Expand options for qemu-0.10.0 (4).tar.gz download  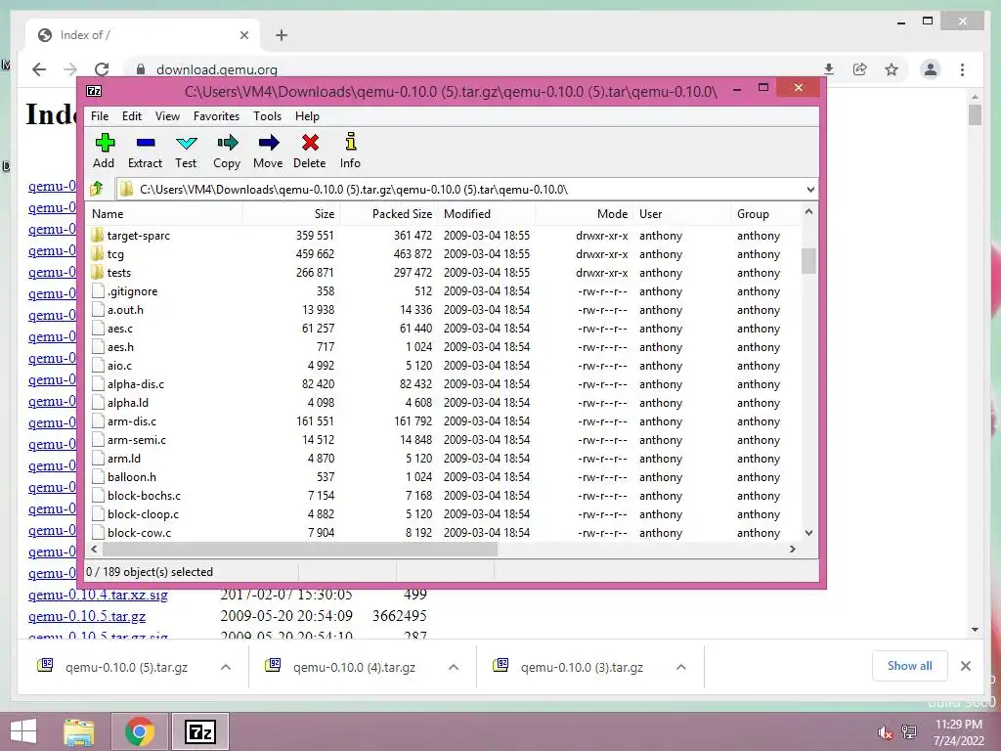[454, 667]
